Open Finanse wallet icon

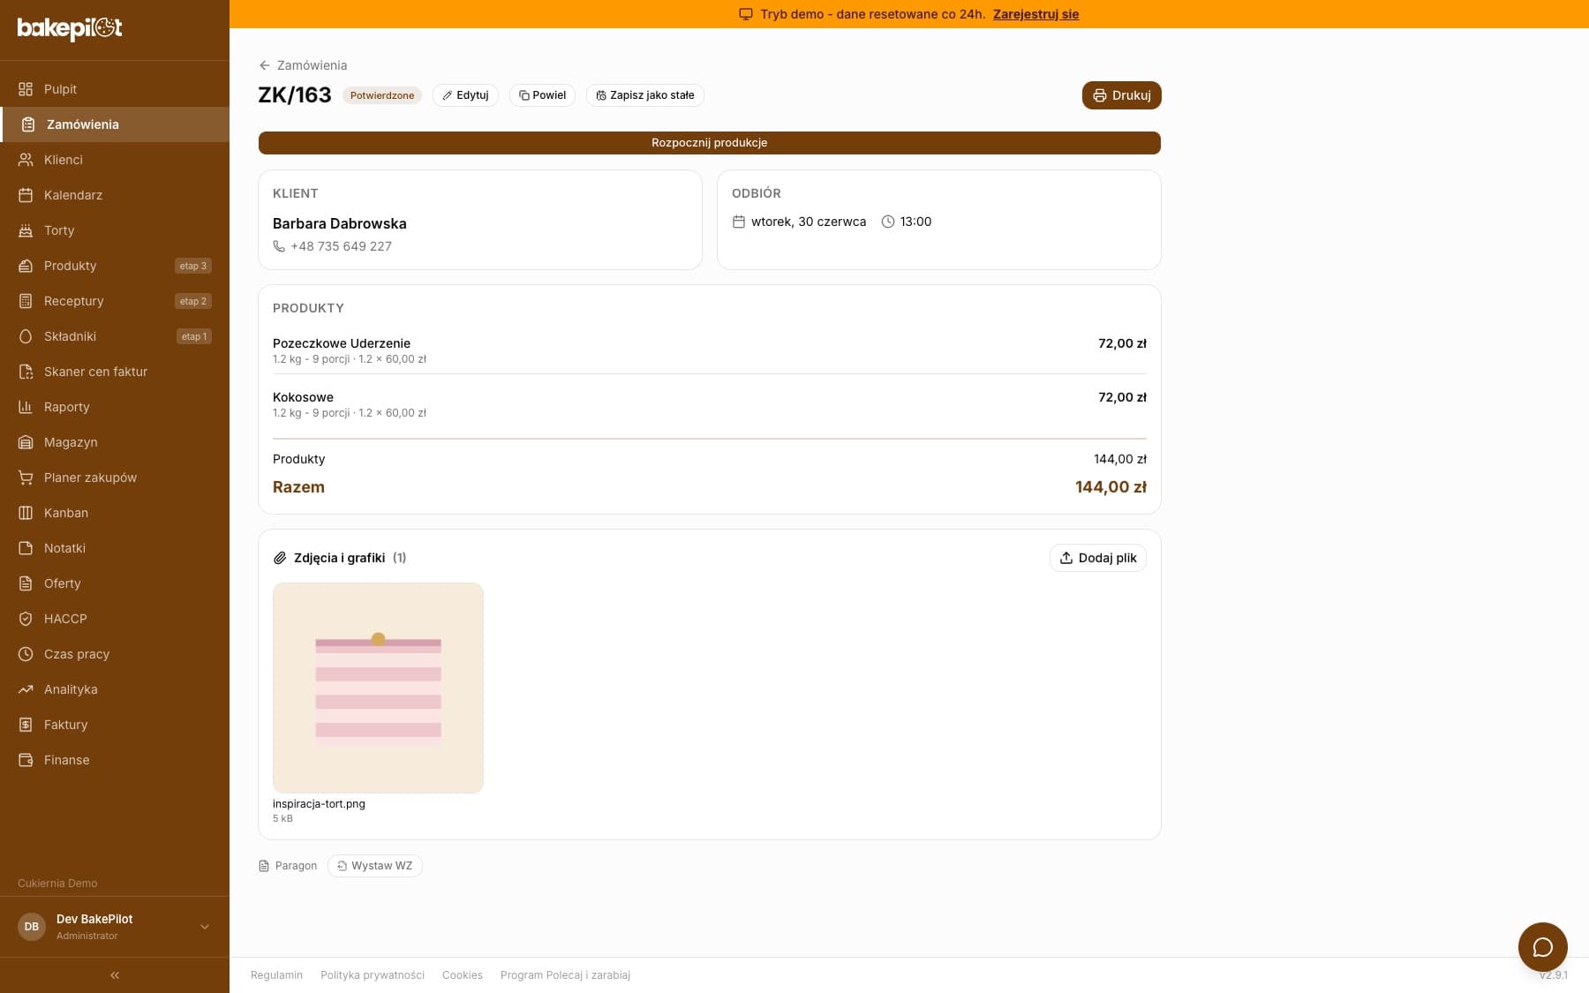(x=26, y=760)
